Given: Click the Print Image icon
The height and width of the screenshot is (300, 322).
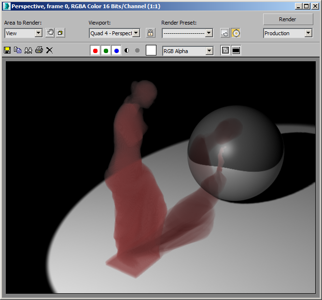Looking at the screenshot, I should (x=39, y=50).
